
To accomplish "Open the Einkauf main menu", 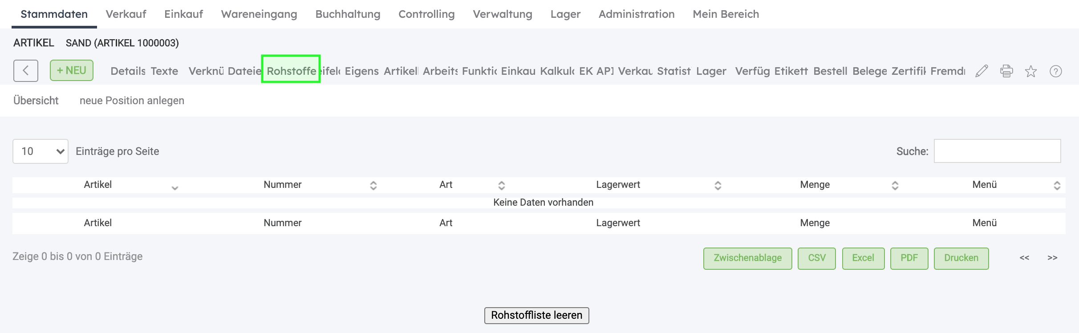I will point(183,14).
